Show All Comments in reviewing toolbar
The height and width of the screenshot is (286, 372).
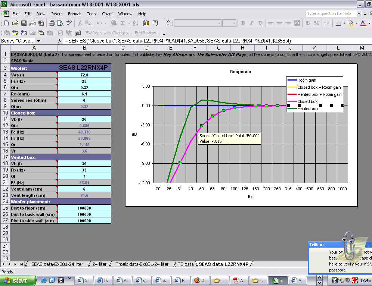point(41,33)
